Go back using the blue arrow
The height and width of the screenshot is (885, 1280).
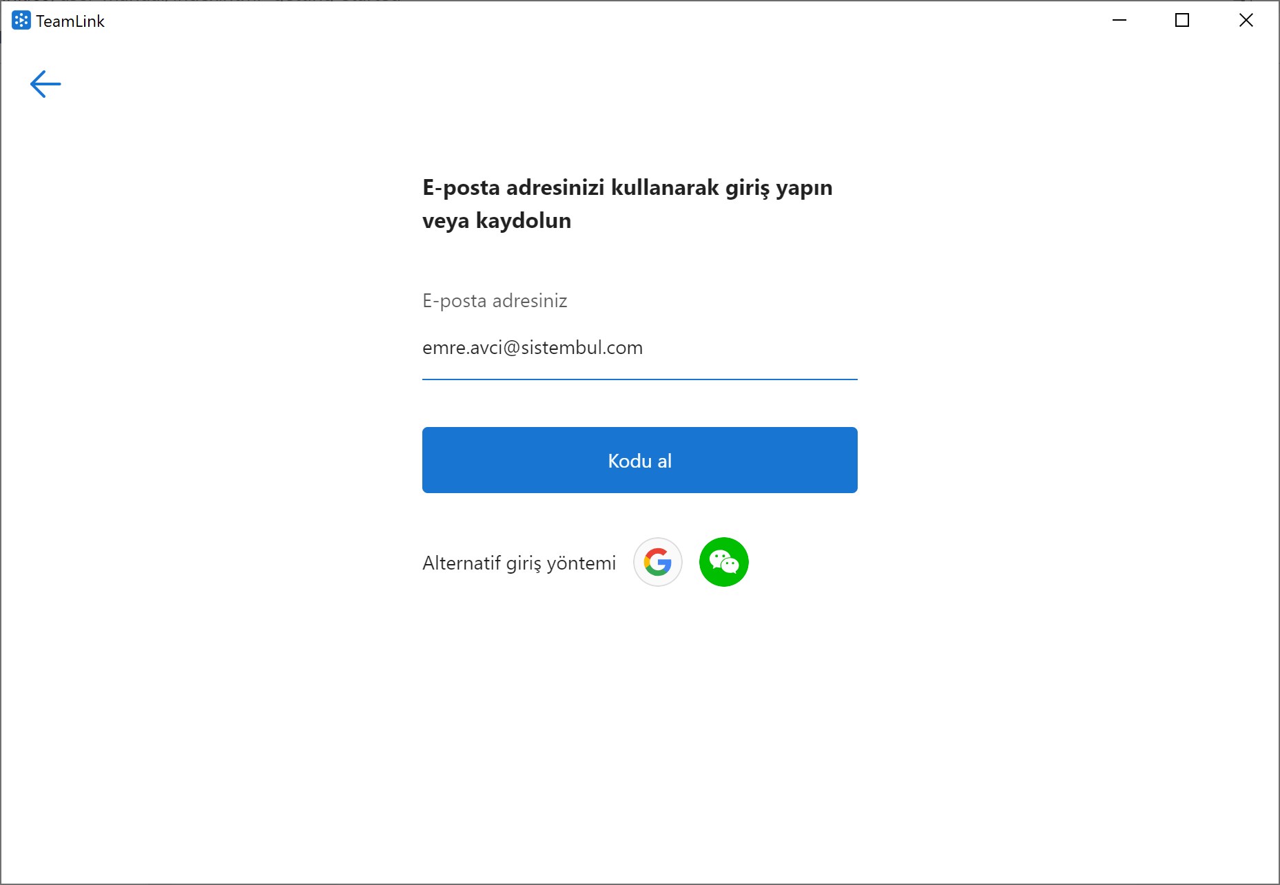point(45,84)
